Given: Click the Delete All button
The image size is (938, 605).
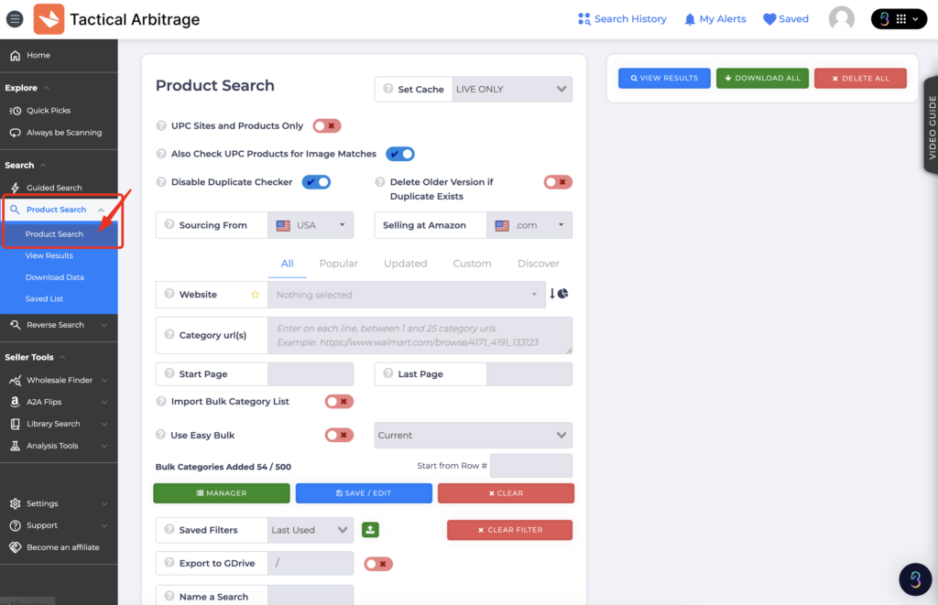Looking at the screenshot, I should (x=860, y=79).
